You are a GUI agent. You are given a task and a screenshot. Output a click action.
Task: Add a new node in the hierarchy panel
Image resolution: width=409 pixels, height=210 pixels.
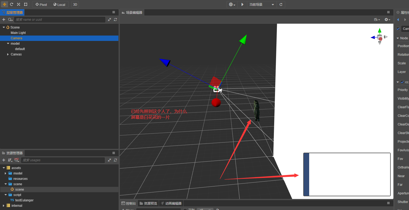[4, 19]
